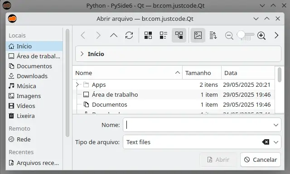Zoom out with the minus magnifier
The height and width of the screenshot is (174, 290).
229,36
